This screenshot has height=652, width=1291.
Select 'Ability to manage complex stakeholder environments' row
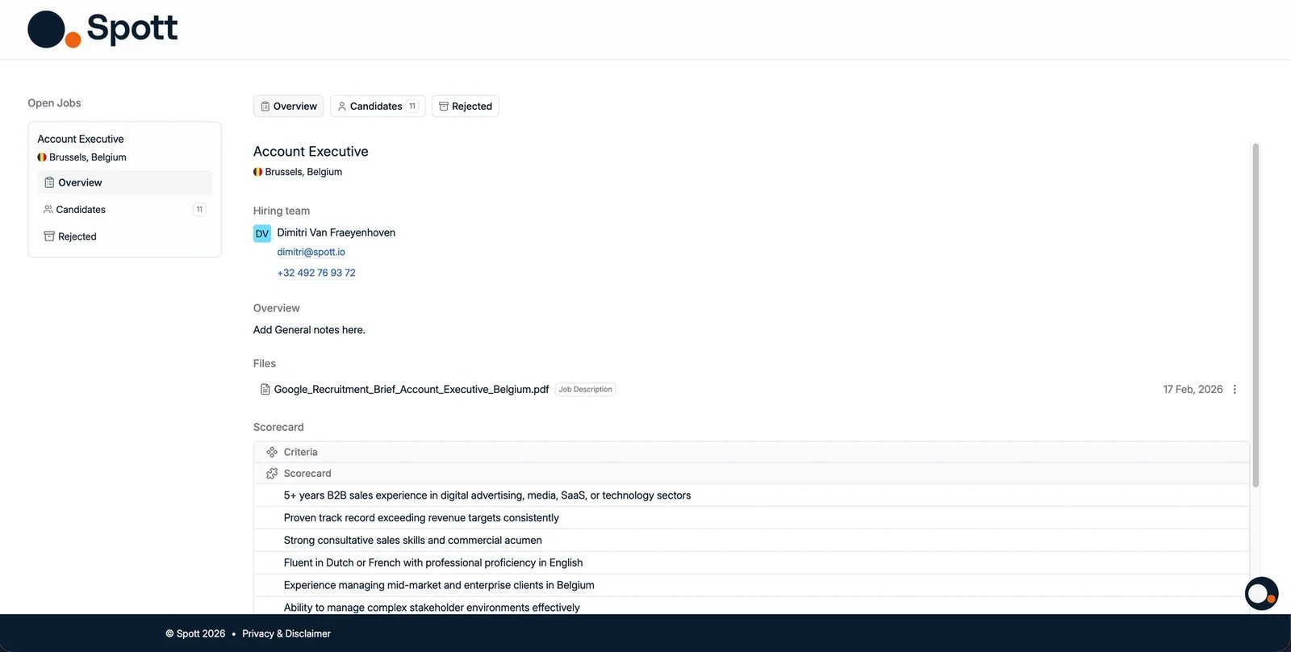[x=751, y=607]
